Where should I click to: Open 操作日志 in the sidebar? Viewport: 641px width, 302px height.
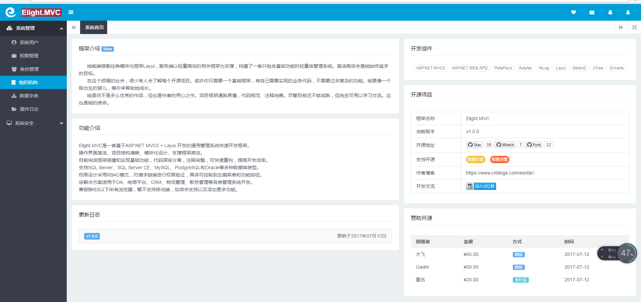coord(33,109)
